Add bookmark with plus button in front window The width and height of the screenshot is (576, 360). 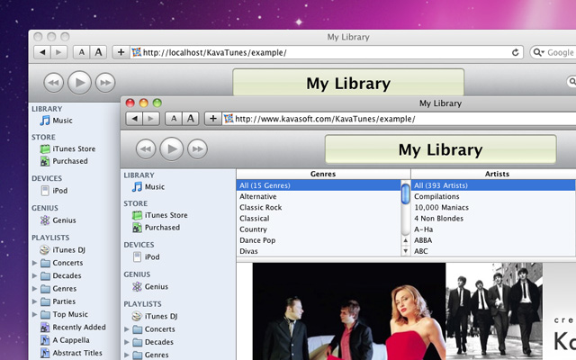pyautogui.click(x=213, y=119)
